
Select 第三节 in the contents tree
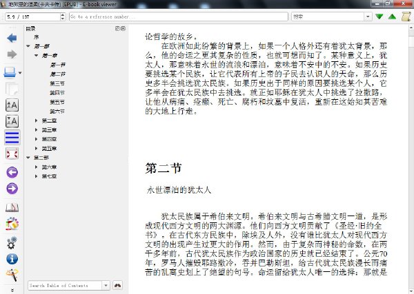coord(57,83)
